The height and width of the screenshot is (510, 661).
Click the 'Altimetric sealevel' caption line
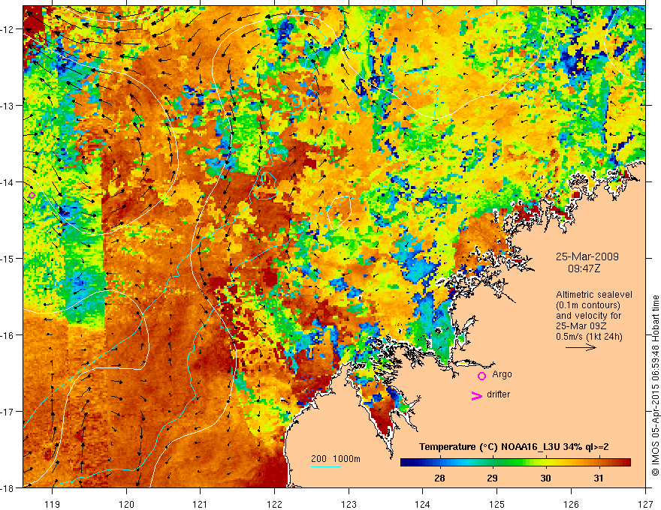(x=594, y=295)
